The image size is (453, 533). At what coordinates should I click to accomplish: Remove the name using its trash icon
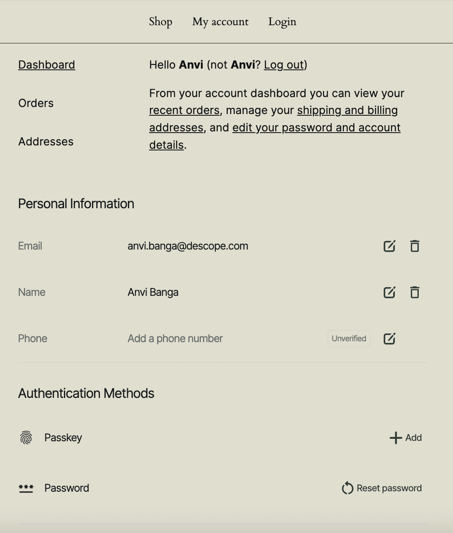415,292
